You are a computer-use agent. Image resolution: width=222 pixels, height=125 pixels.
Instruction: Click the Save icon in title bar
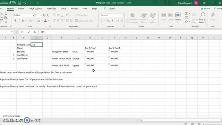(20, 3)
